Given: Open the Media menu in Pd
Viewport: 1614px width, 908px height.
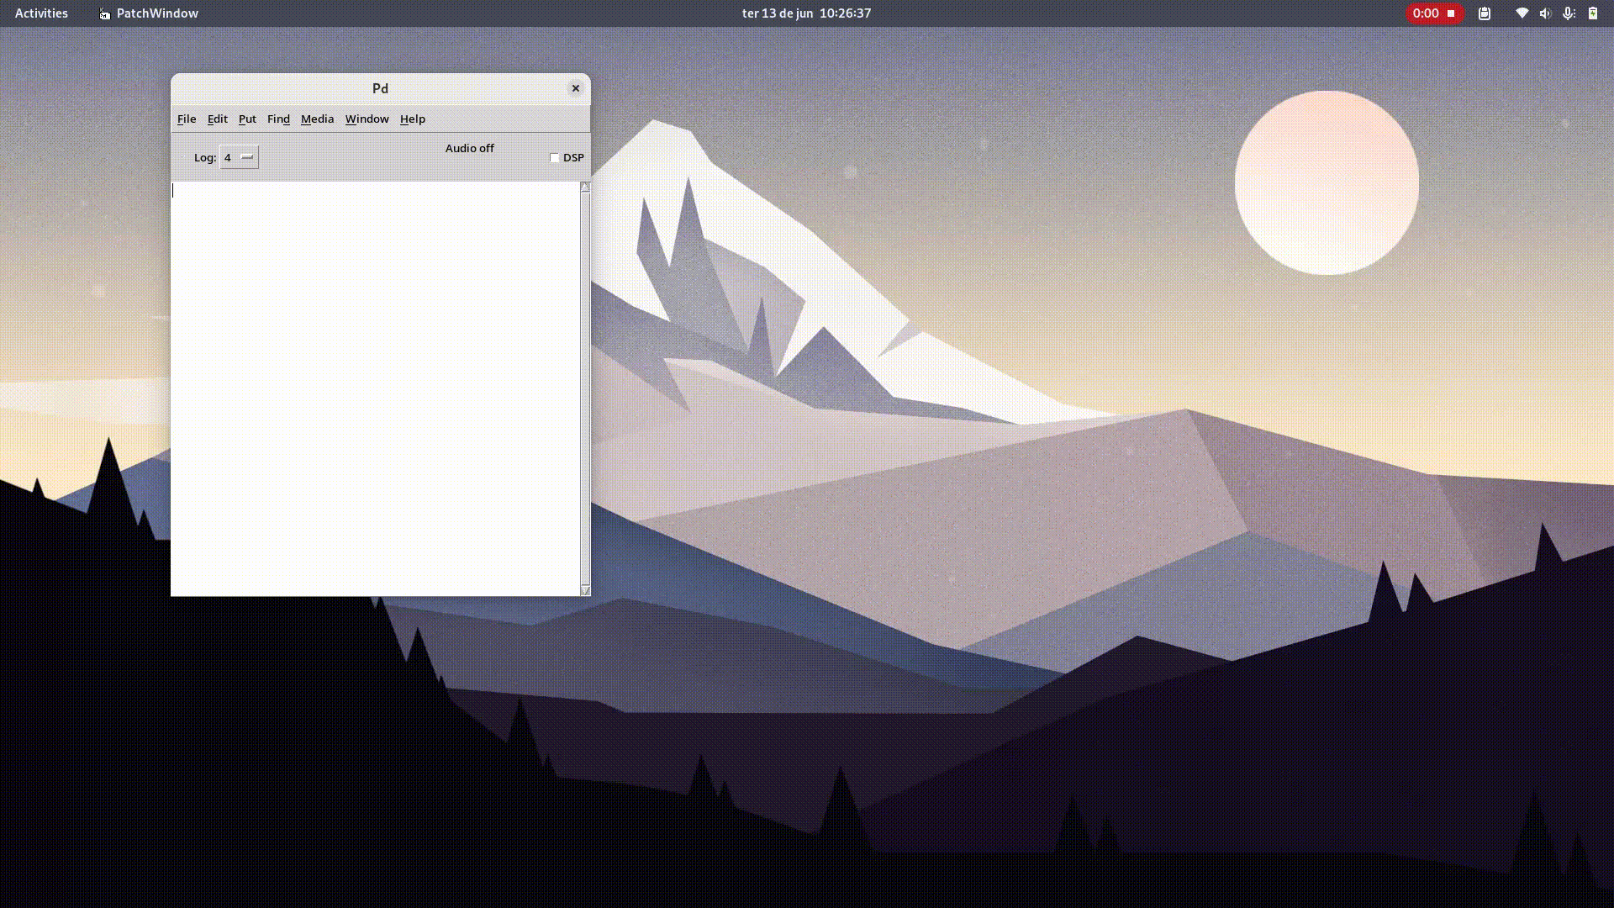Looking at the screenshot, I should click(317, 119).
